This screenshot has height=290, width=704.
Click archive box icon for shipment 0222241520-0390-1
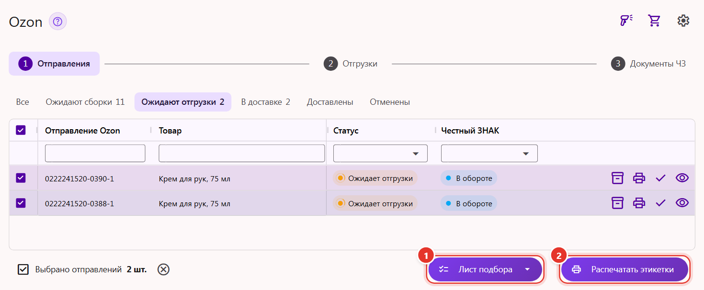pyautogui.click(x=618, y=178)
